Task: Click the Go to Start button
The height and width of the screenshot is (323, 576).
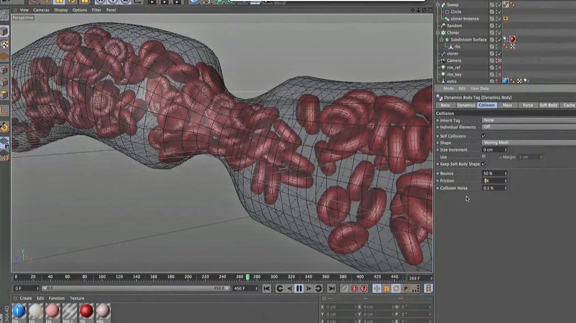Action: [x=266, y=288]
